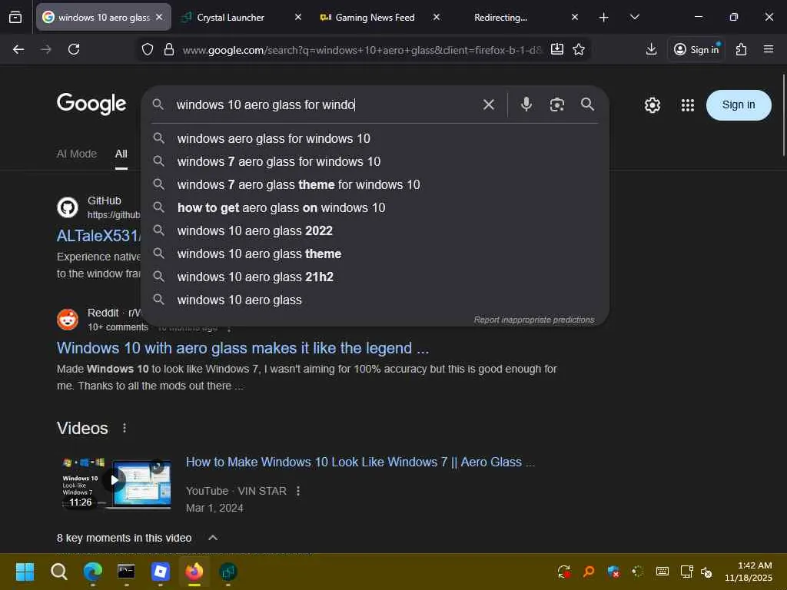The height and width of the screenshot is (590, 787).
Task: Click the Firefox address bar URL
Action: tap(363, 50)
